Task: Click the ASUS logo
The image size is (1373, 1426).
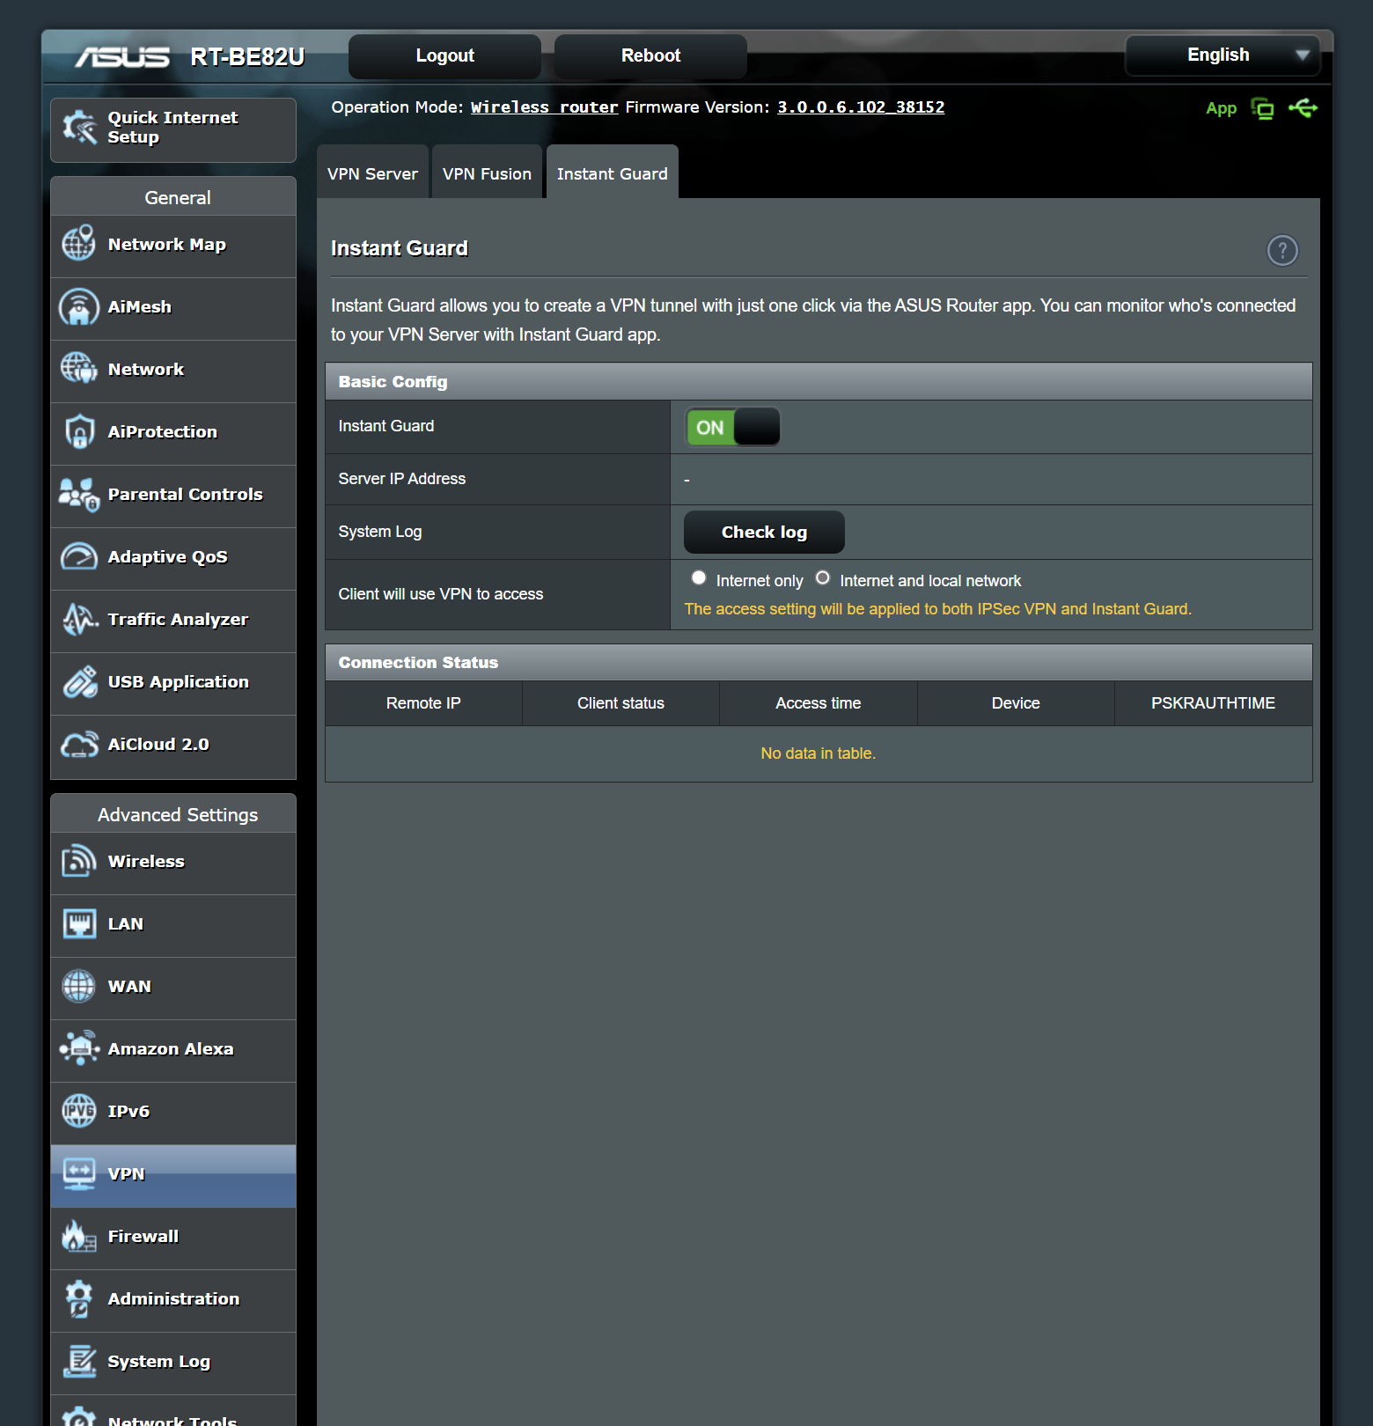Action: point(122,57)
